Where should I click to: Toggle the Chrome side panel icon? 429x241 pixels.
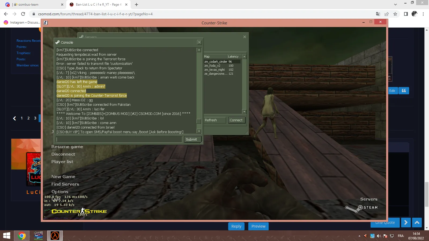tap(406, 14)
